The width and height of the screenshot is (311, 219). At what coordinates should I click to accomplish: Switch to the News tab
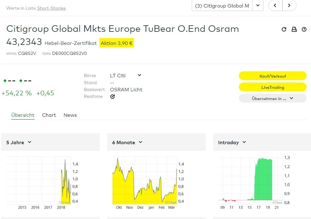click(70, 115)
